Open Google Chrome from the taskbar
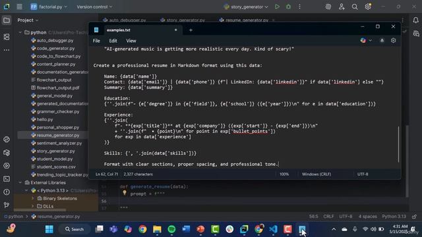The height and width of the screenshot is (237, 422). coord(142,229)
